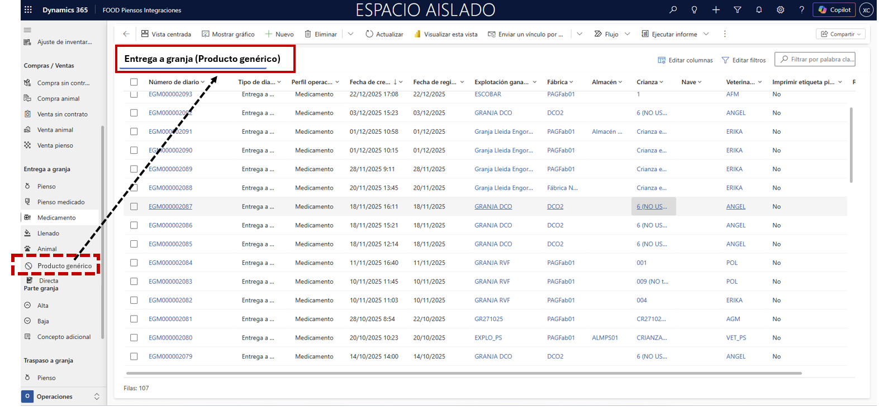
Task: Expand the Flujo dropdown arrow
Action: [x=627, y=34]
